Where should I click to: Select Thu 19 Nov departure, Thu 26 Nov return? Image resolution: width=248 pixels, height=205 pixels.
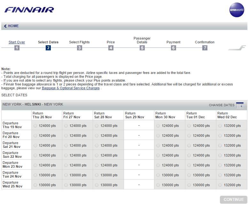click(35, 126)
